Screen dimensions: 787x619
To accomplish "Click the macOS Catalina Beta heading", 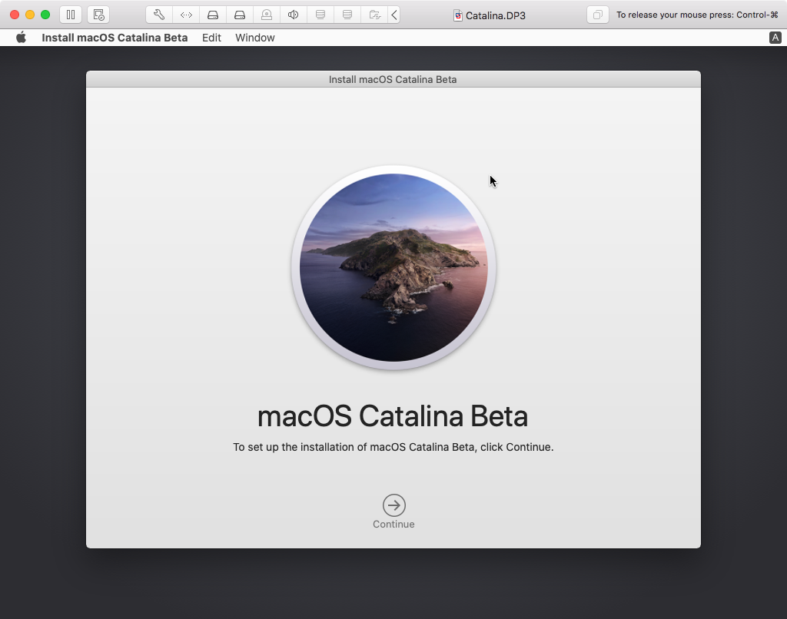I will coord(393,415).
